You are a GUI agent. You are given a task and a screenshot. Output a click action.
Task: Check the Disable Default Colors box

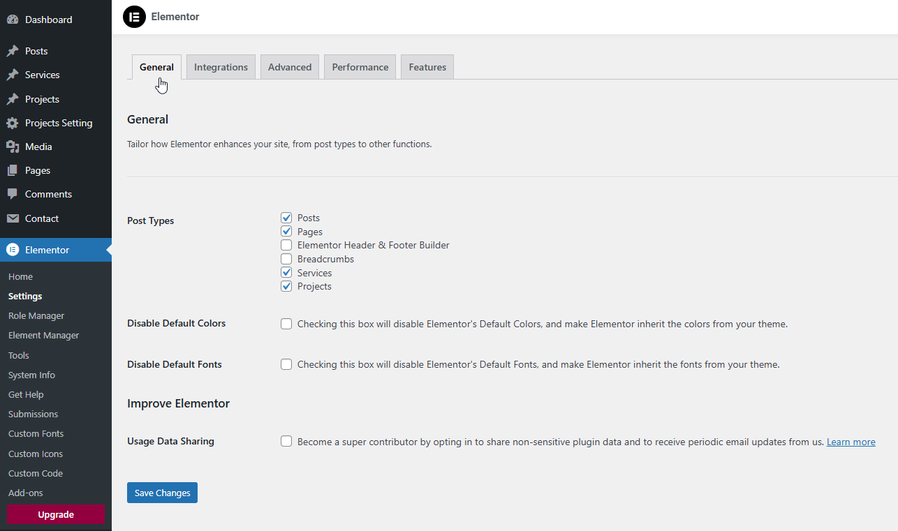pyautogui.click(x=286, y=324)
